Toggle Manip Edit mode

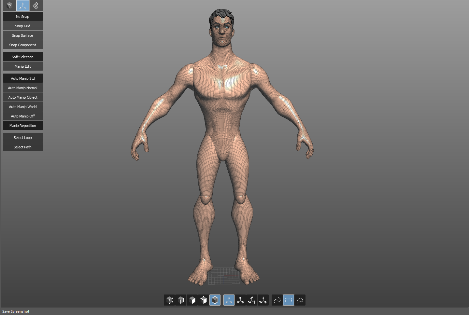point(23,66)
